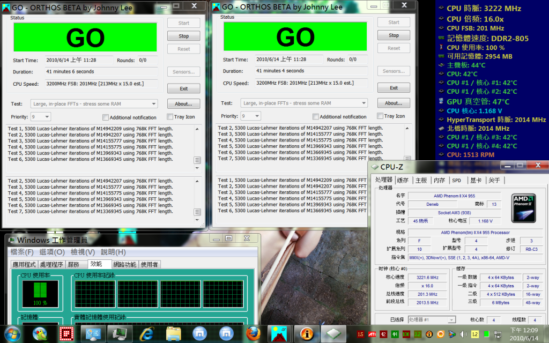Viewport: 549px width, 343px height.
Task: Launch Firefox from the taskbar
Action: [253, 334]
